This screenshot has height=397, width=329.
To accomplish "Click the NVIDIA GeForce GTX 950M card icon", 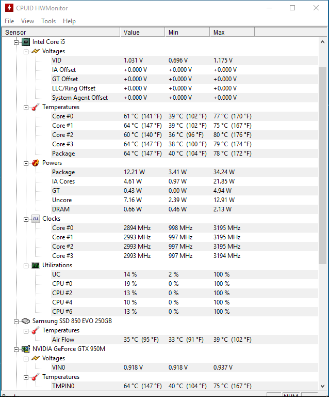I will click(x=25, y=349).
